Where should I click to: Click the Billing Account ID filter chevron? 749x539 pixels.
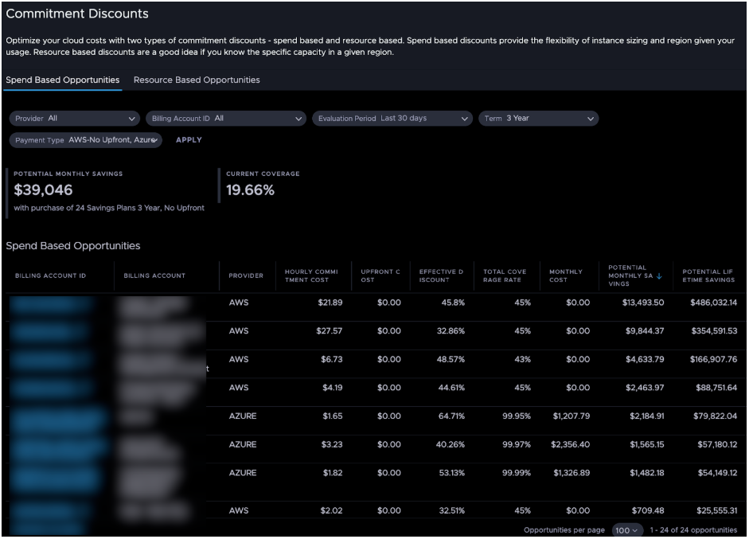tap(298, 118)
